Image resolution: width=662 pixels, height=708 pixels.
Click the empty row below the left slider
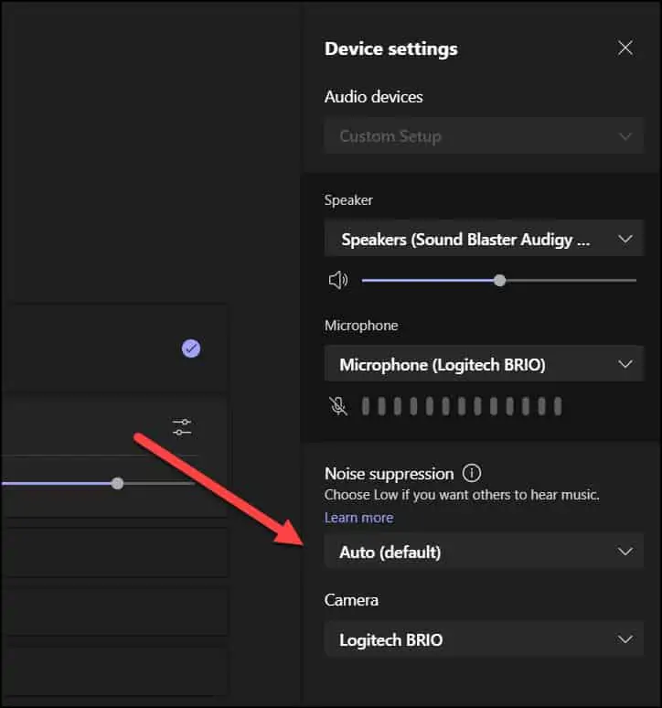click(110, 552)
